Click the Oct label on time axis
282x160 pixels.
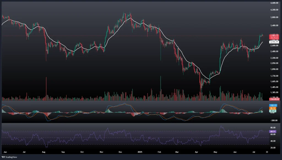pyautogui.click(x=82, y=151)
